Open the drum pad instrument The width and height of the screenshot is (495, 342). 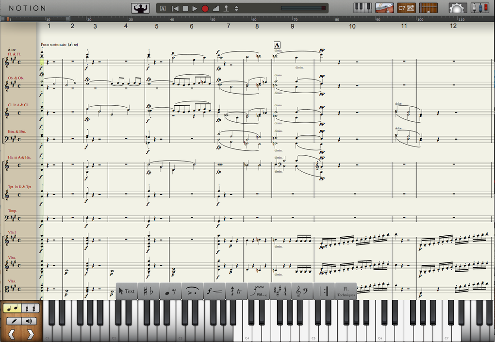(x=384, y=8)
